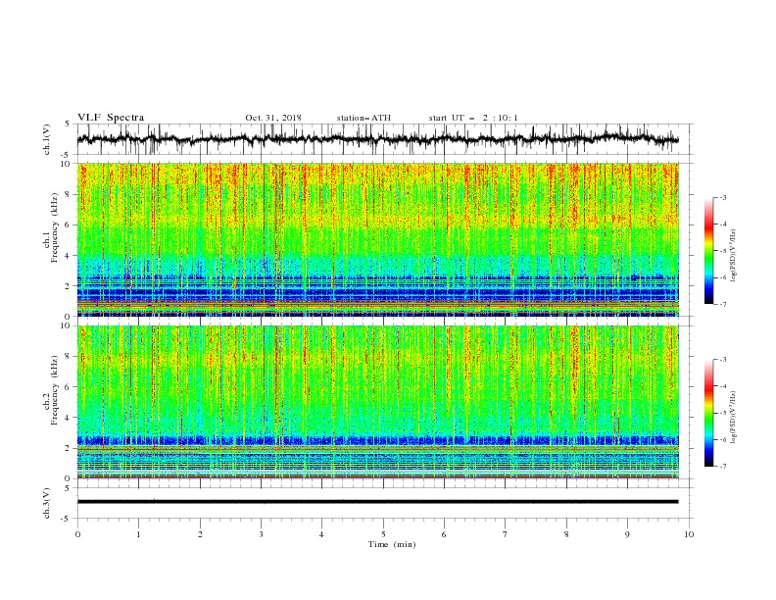Click the "station=ATH" header label
The height and width of the screenshot is (600, 776).
pos(364,118)
